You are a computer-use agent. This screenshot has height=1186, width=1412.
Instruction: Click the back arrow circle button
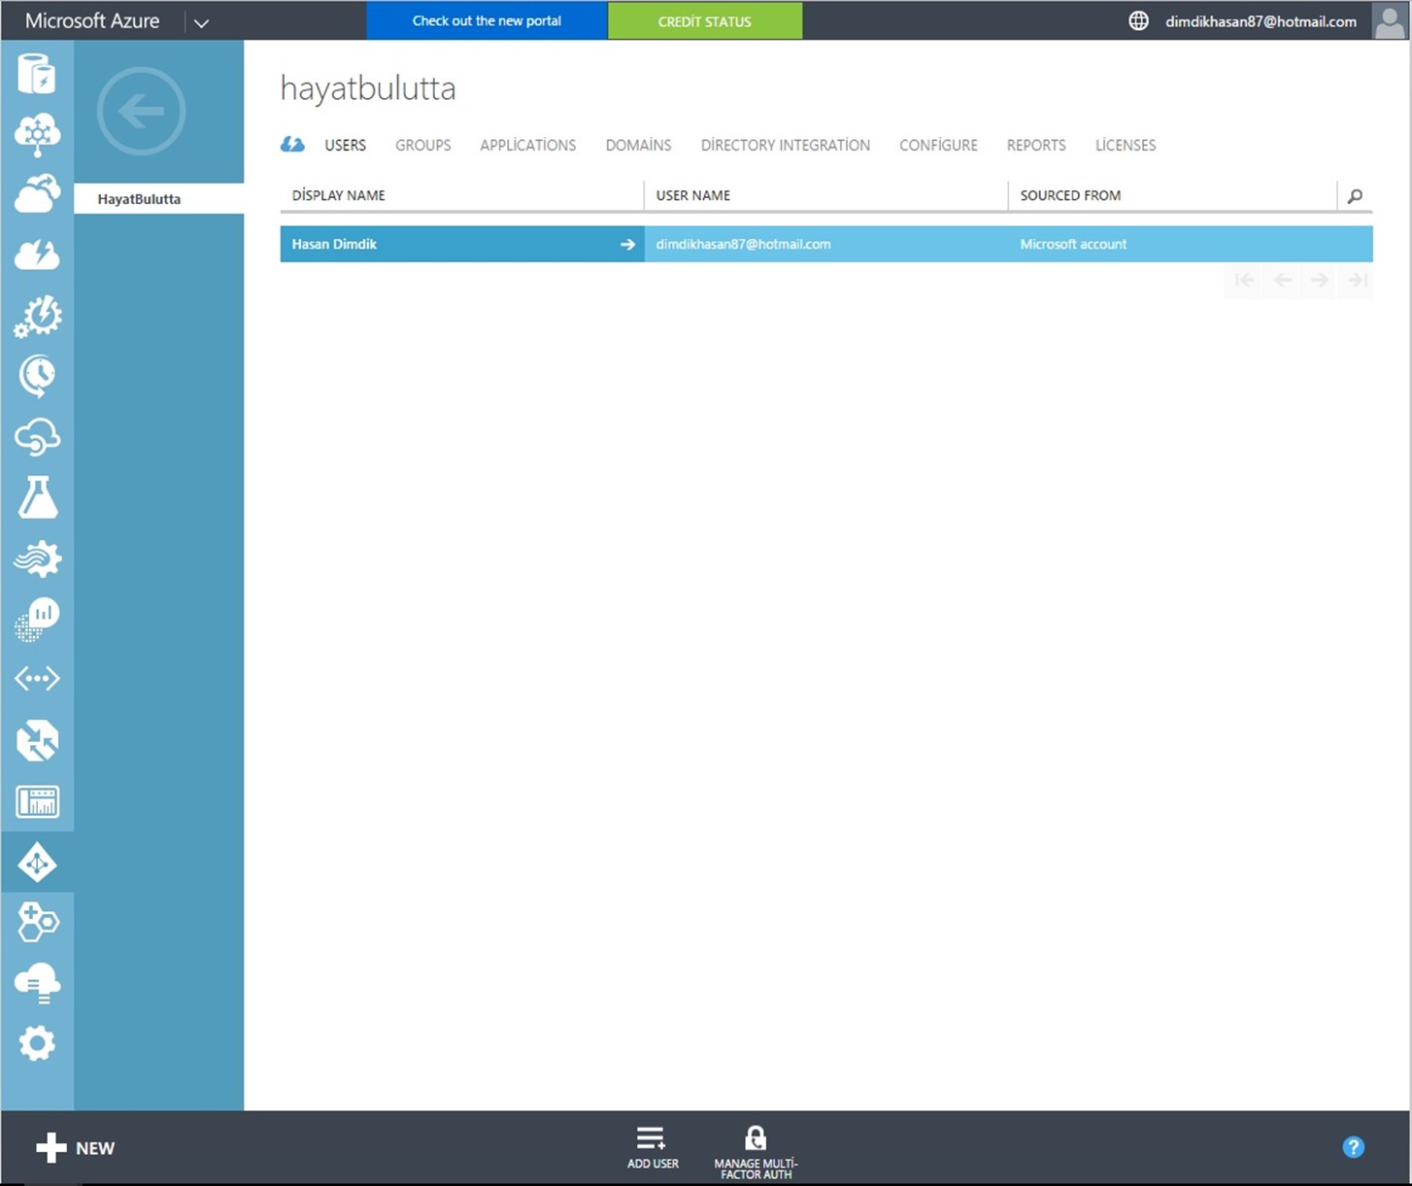[141, 111]
